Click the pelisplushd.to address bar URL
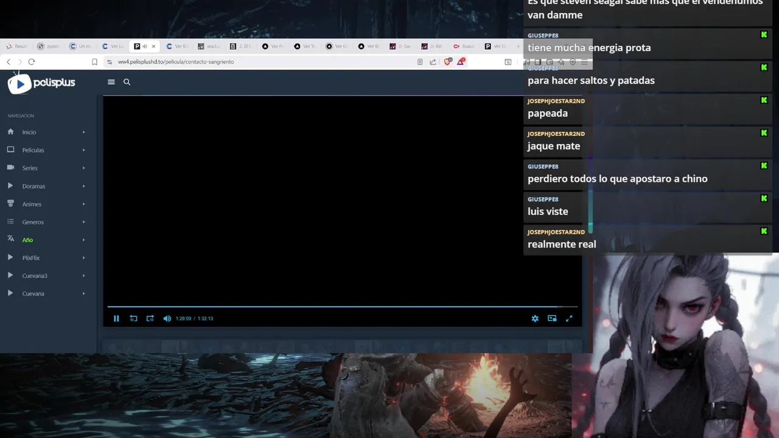This screenshot has width=779, height=438. point(176,61)
